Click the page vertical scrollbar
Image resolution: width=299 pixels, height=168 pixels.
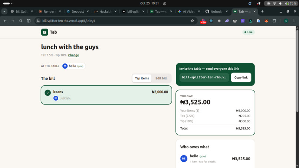pos(297,70)
